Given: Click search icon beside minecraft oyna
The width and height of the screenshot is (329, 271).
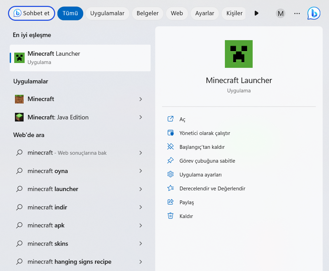Looking at the screenshot, I should coord(19,171).
